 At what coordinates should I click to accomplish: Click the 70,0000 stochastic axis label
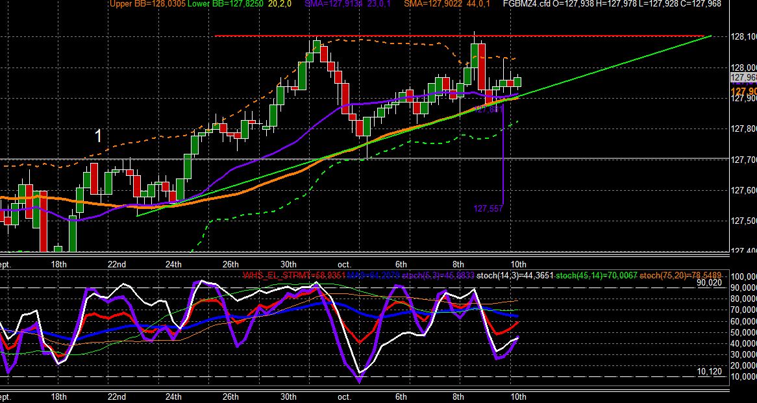tap(744, 310)
